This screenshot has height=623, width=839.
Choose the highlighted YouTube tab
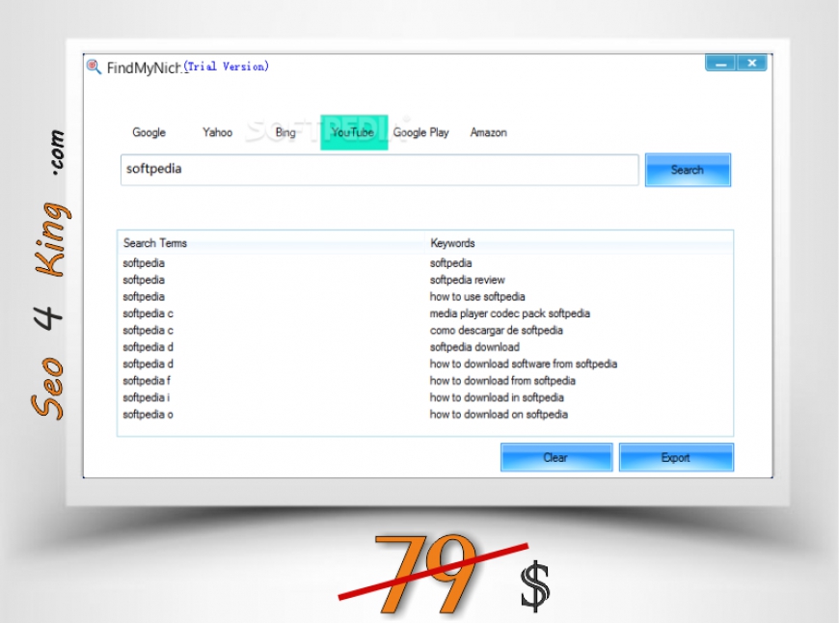click(354, 132)
